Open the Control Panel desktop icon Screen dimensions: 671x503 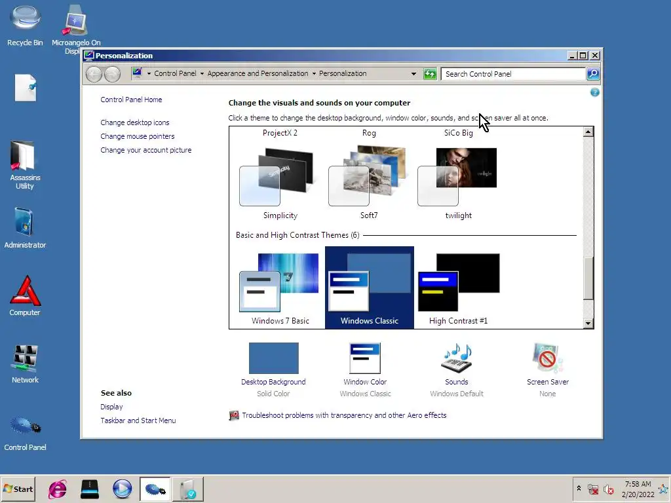(x=25, y=432)
